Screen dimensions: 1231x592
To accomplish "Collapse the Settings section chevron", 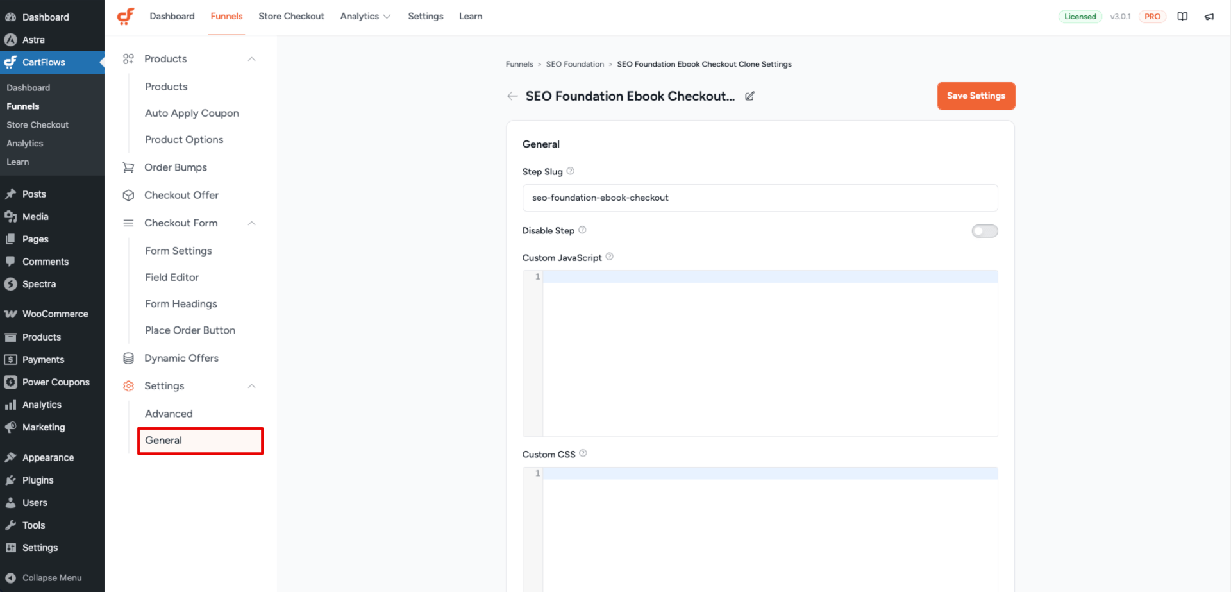I will (x=252, y=386).
